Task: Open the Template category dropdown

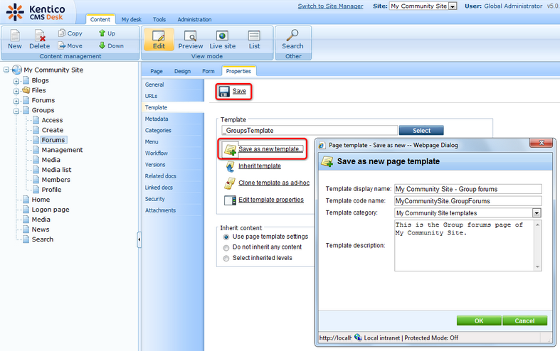Action: click(537, 213)
